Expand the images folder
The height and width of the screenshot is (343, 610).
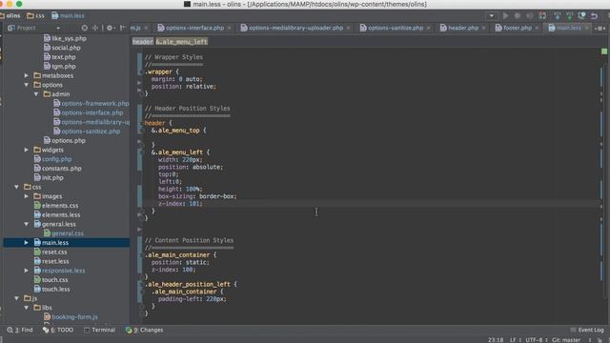tap(27, 196)
